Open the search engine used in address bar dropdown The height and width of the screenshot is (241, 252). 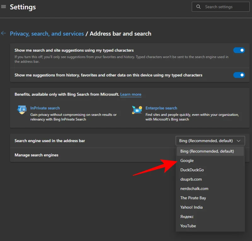[210, 141]
